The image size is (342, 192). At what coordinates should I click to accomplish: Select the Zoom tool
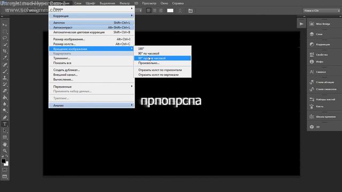pos(5,150)
